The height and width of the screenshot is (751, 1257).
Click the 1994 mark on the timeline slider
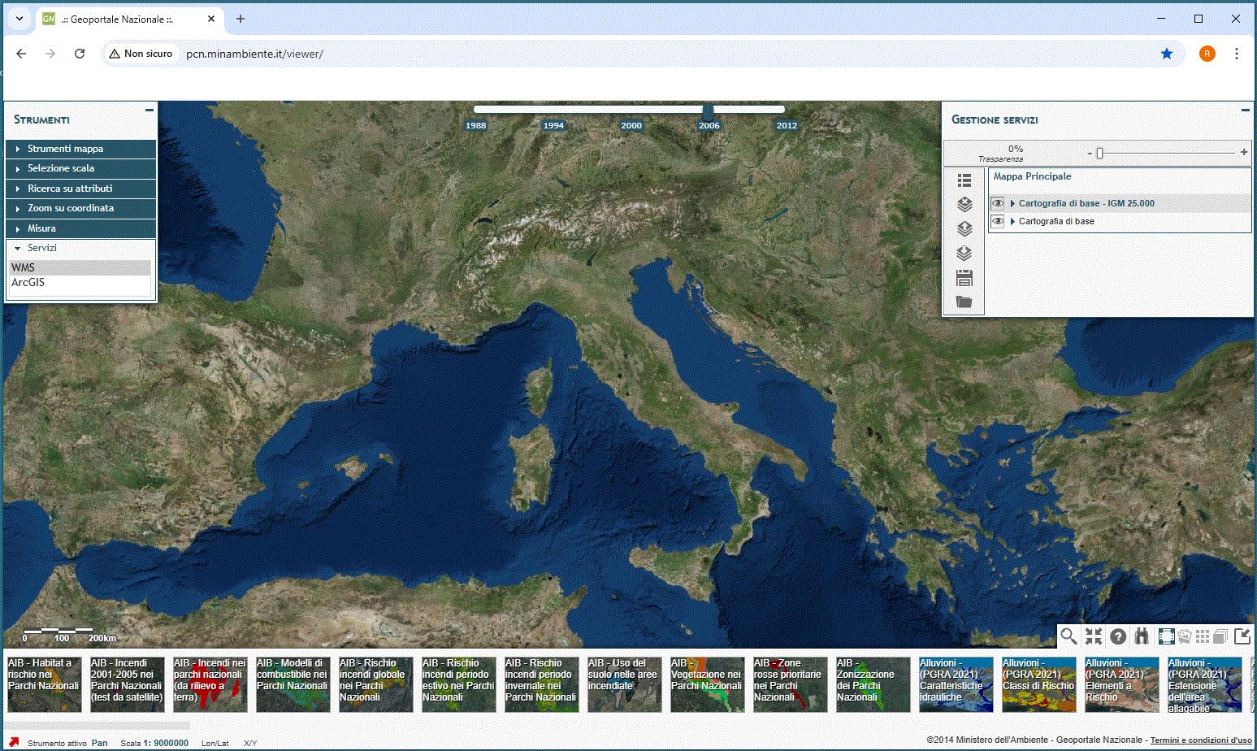(x=553, y=125)
